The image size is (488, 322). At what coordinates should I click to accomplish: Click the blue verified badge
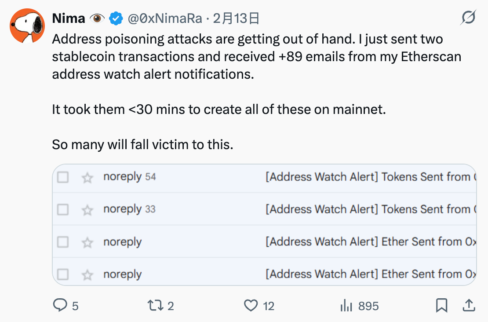point(116,18)
